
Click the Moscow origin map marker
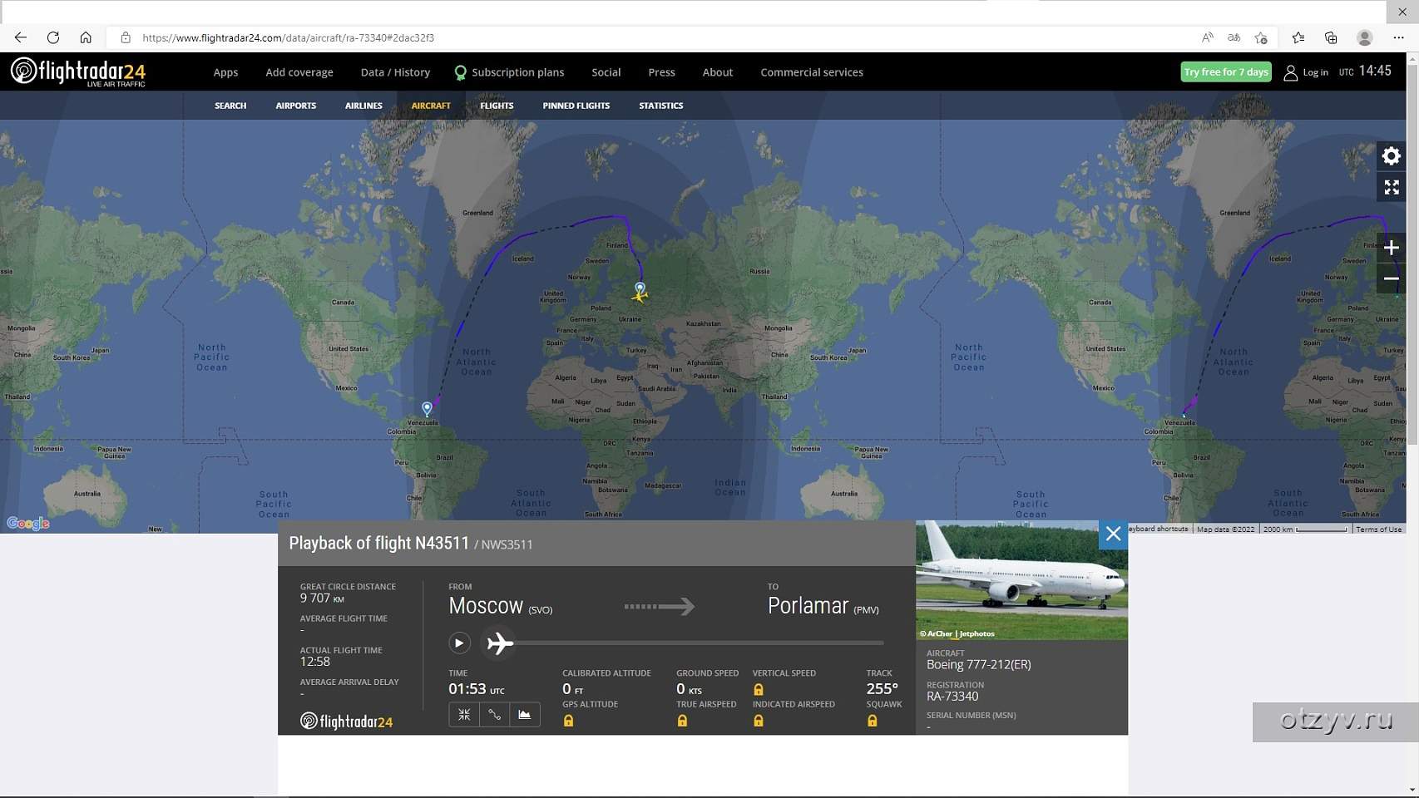640,288
